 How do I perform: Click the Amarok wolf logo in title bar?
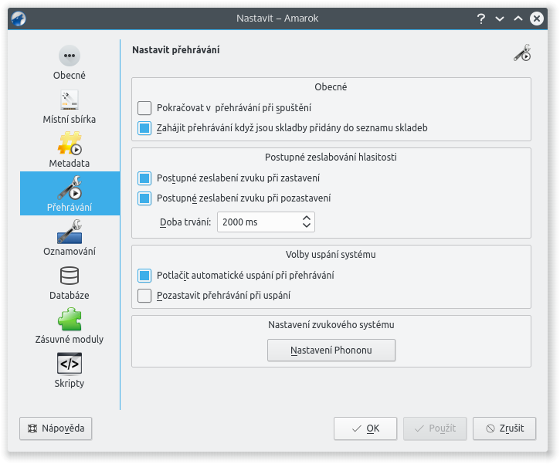click(x=19, y=19)
